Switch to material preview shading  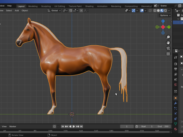(x=162, y=11)
